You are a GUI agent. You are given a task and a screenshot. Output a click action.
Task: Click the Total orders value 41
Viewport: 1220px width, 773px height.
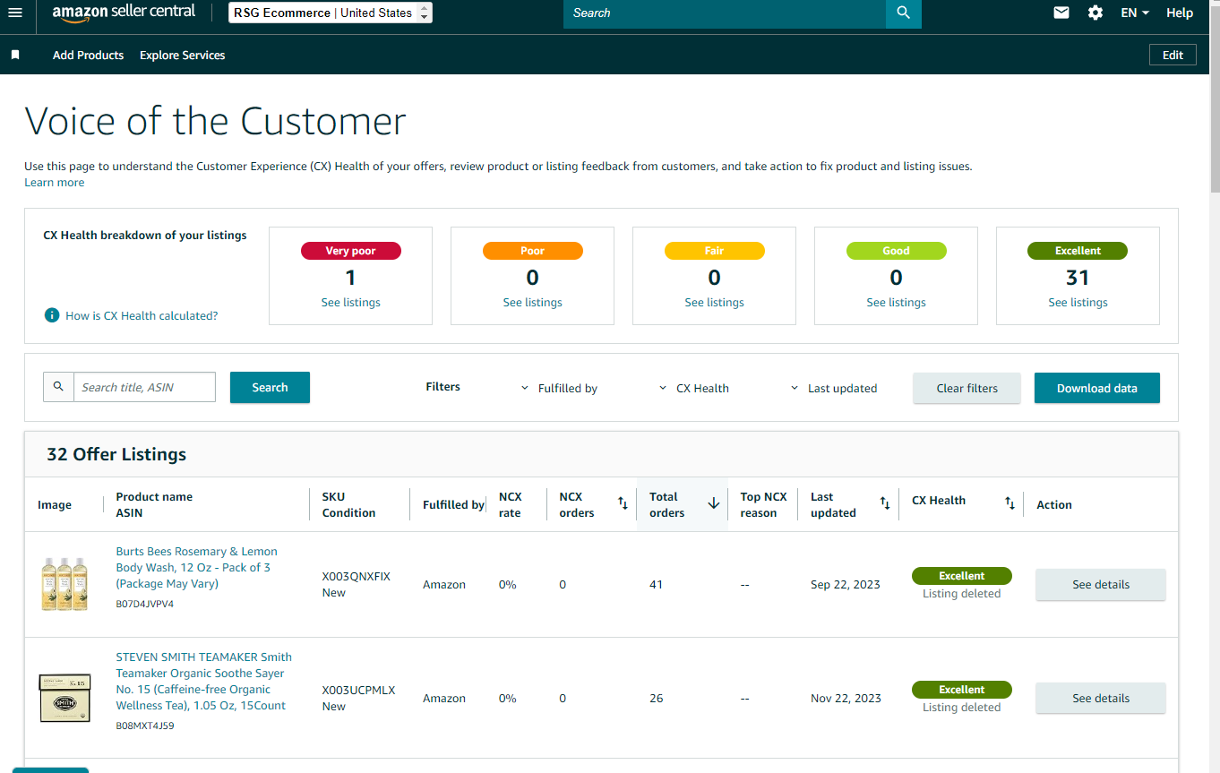(657, 585)
